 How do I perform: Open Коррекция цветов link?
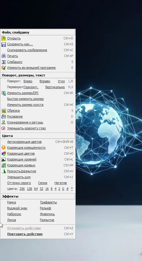21,153
